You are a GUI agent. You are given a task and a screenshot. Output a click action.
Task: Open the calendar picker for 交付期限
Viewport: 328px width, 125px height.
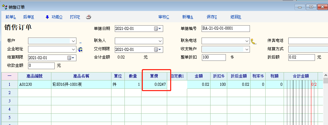tap(157, 50)
